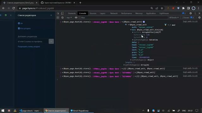Click the green rights icon in page header

pyautogui.click(x=6, y=15)
